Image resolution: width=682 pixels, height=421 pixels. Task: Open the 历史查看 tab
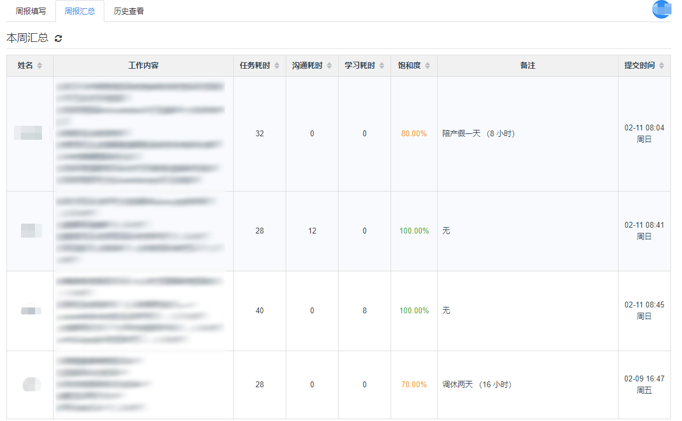point(128,10)
